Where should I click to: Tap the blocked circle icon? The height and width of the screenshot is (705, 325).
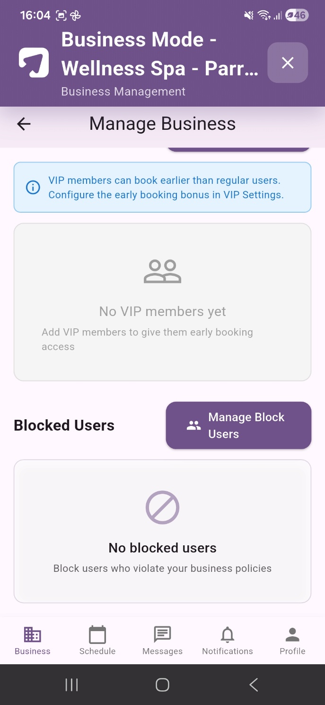(162, 507)
